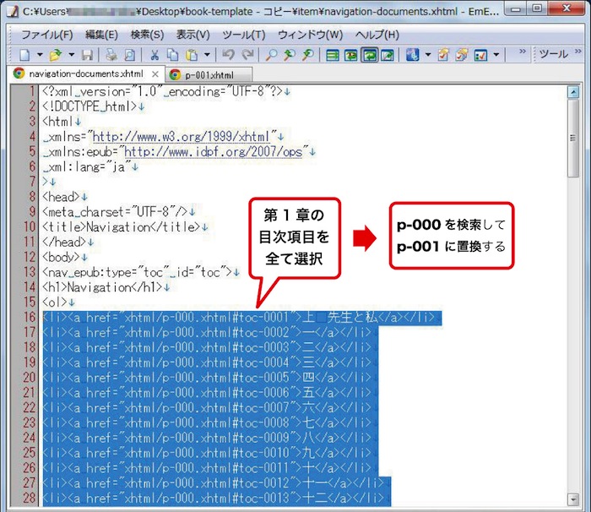591x512 pixels.
Task: Click the xml:lang="ja" line
Action: pos(90,166)
